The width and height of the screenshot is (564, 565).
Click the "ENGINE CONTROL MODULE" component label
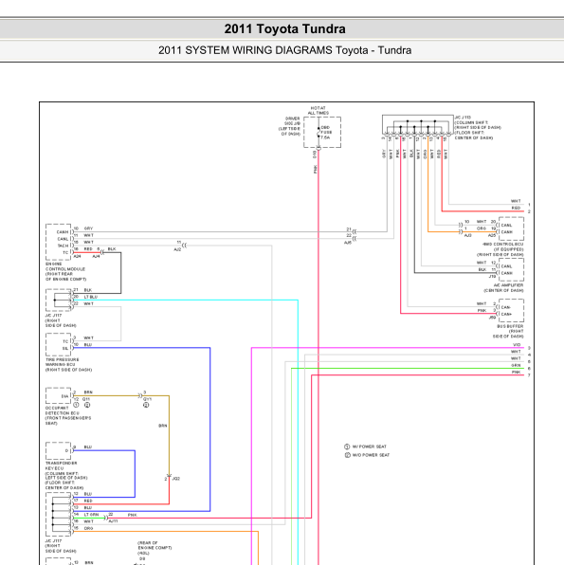click(65, 266)
